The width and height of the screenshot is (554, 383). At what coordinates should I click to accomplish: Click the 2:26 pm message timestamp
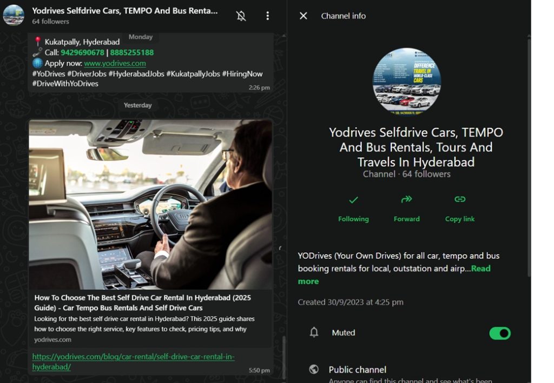click(x=259, y=88)
